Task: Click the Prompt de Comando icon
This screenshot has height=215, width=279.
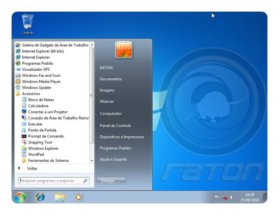Action: tap(24, 136)
